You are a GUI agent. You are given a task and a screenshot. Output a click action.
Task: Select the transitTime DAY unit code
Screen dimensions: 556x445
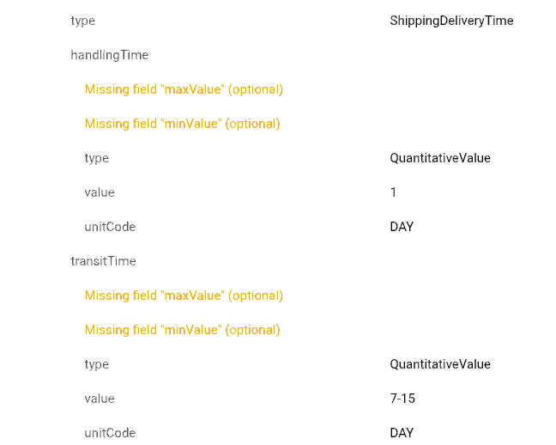(x=402, y=433)
